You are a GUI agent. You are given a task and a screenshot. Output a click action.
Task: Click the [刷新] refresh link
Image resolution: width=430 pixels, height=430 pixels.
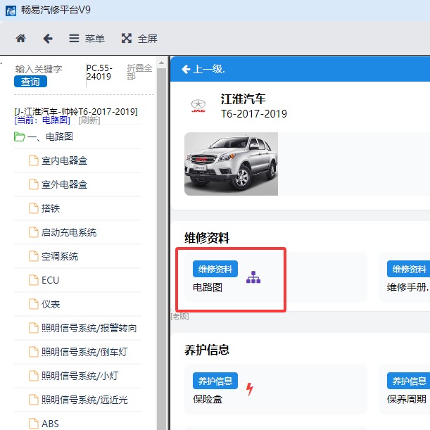(x=89, y=120)
